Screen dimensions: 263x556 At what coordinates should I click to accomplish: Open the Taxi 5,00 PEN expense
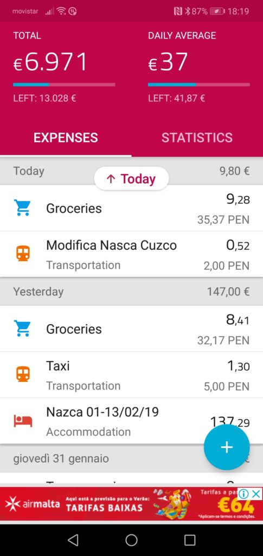tap(131, 375)
